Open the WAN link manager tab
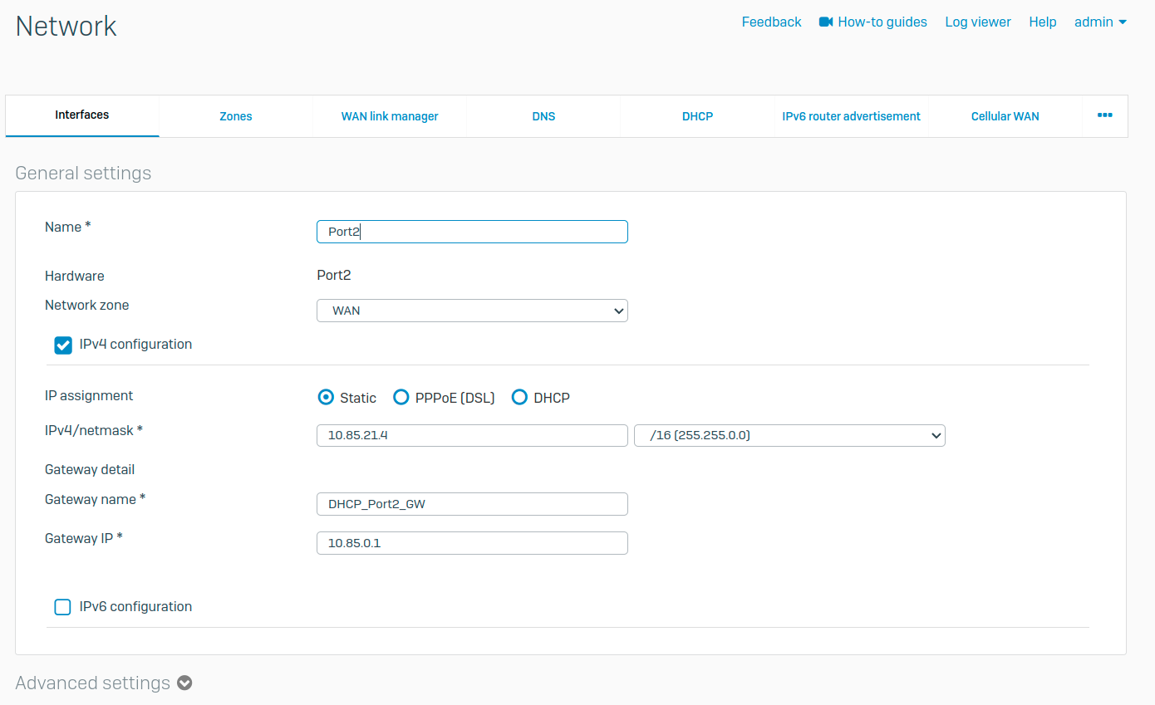The width and height of the screenshot is (1155, 705). (390, 116)
